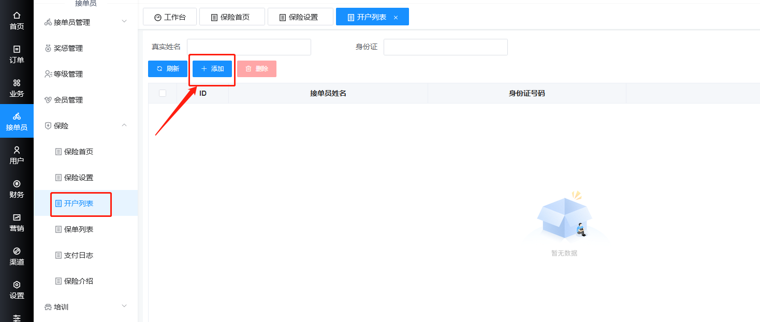The image size is (760, 322).
Task: Click the 身份证号码 column header
Action: [x=527, y=94]
